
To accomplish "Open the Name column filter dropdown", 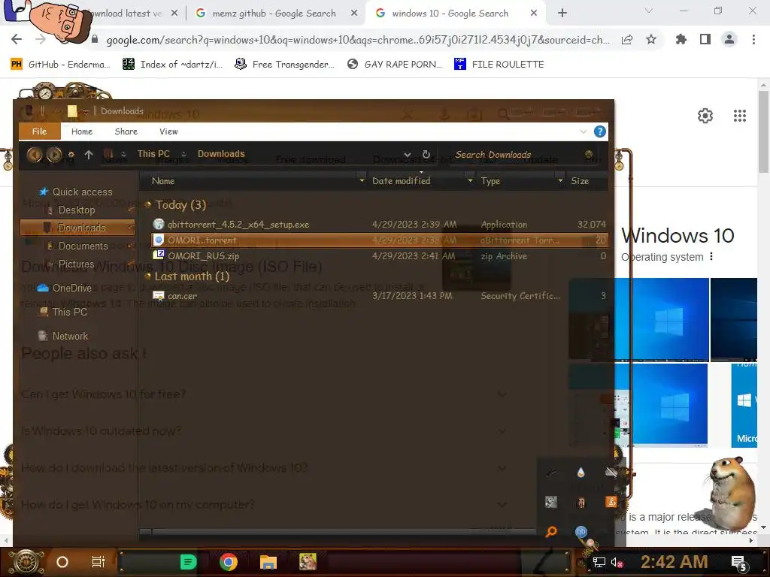I will click(x=362, y=181).
